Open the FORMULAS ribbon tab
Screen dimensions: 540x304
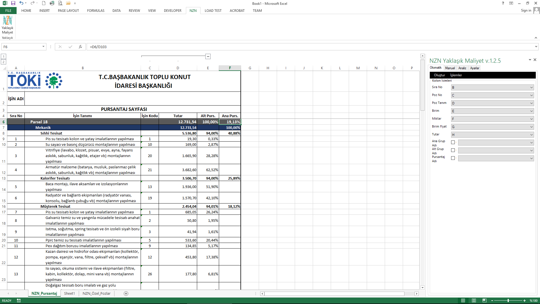coord(96,11)
